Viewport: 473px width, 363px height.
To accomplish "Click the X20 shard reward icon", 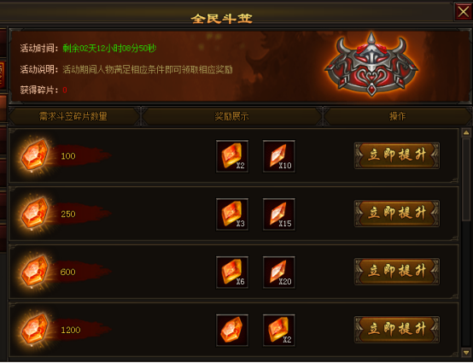I will pyautogui.click(x=279, y=272).
